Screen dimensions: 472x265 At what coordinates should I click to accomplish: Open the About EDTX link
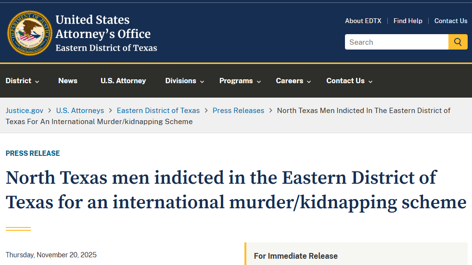click(x=363, y=21)
